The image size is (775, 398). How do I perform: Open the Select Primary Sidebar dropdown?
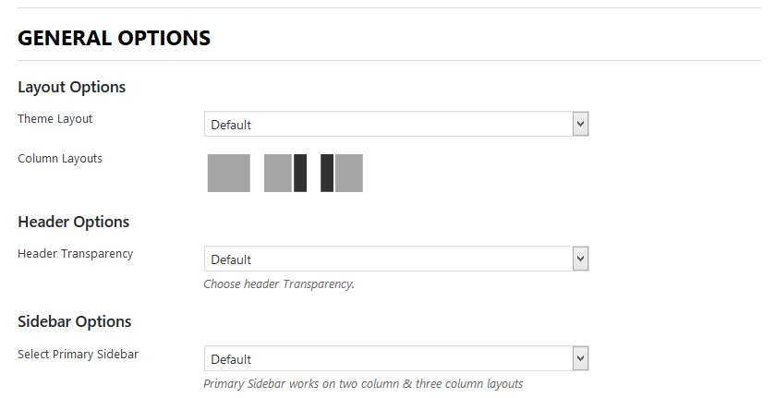click(388, 358)
